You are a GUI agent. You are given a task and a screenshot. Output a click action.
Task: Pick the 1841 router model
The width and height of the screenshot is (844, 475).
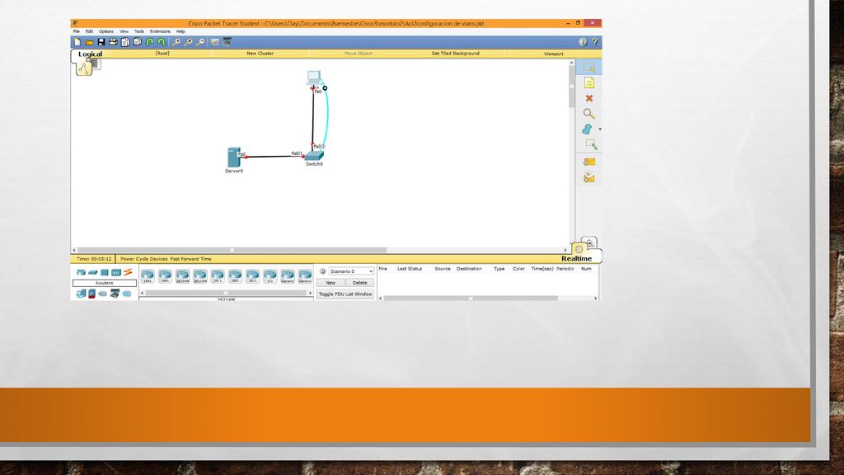tap(148, 276)
